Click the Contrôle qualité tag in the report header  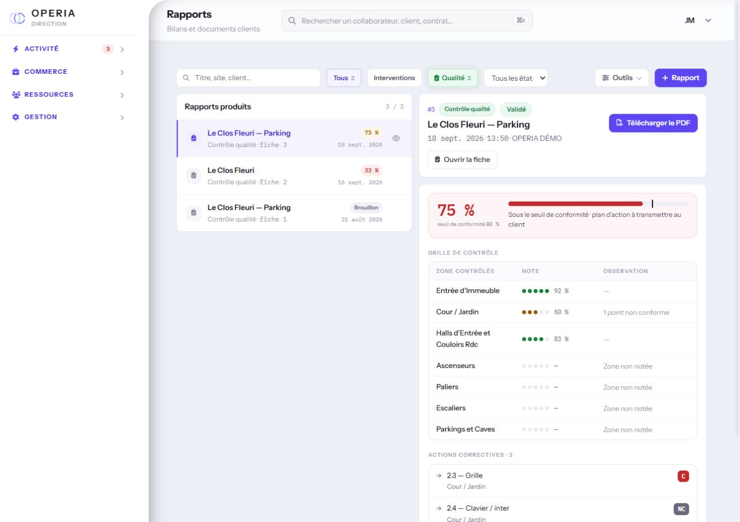[467, 109]
